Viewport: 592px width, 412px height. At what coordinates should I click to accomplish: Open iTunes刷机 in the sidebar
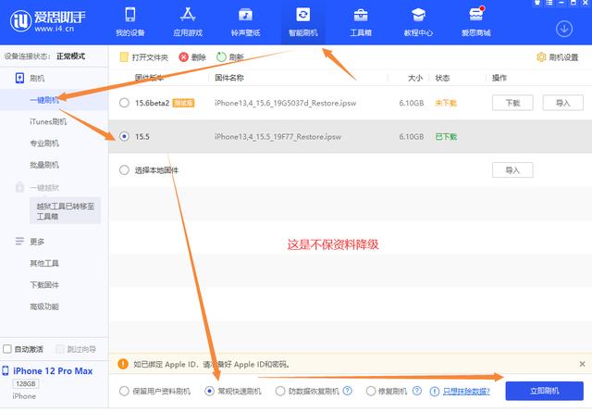coord(48,121)
